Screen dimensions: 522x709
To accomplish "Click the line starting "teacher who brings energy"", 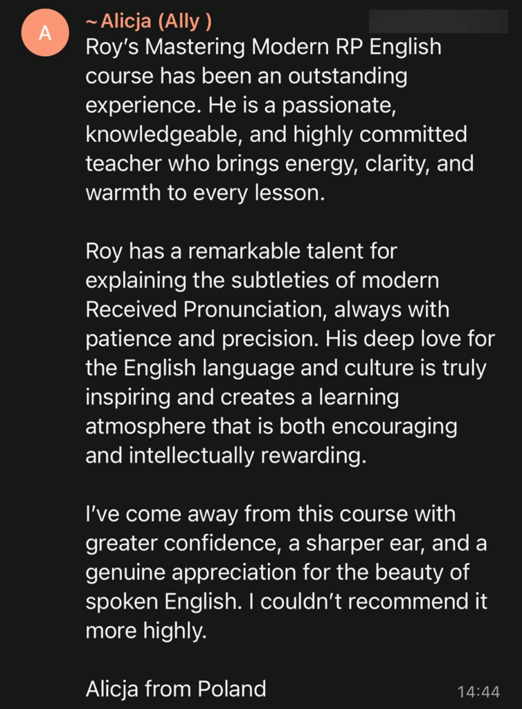I will click(x=279, y=164).
